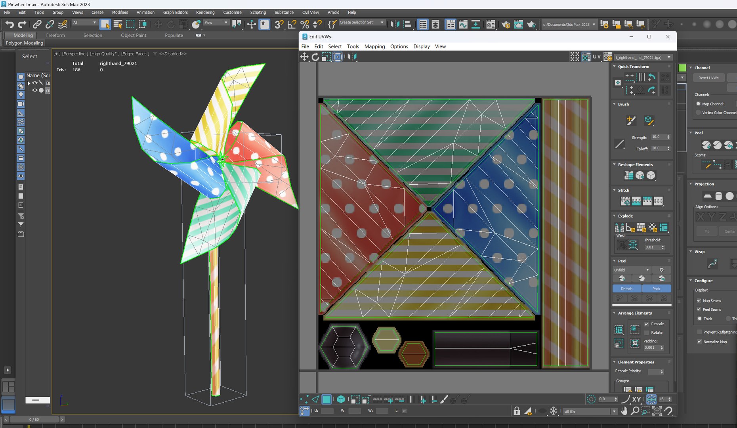
Task: Click the green channel color swatch
Action: click(682, 68)
